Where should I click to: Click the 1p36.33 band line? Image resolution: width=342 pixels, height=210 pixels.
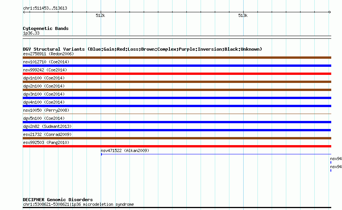177,37
